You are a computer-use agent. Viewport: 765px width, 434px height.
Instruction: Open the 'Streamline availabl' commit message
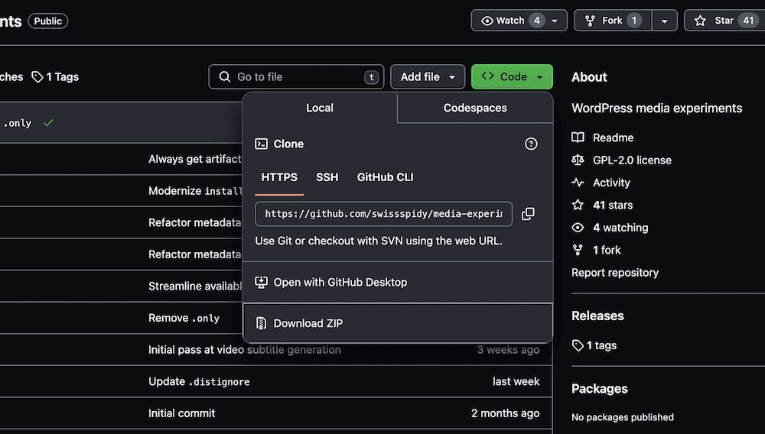(195, 286)
